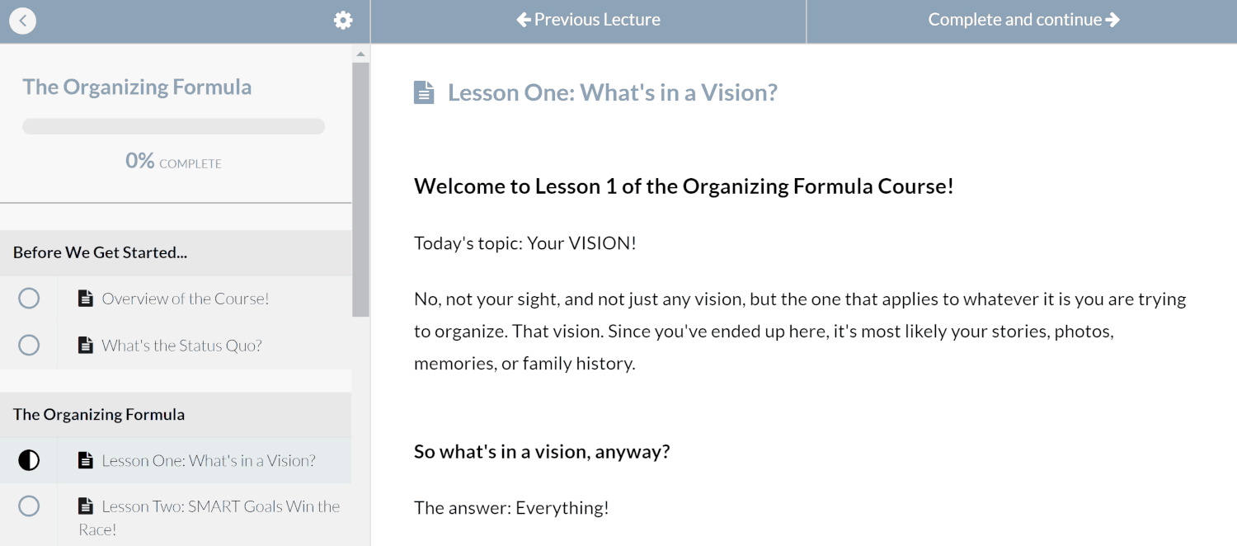
Task: Open the settings gear icon
Action: point(343,21)
